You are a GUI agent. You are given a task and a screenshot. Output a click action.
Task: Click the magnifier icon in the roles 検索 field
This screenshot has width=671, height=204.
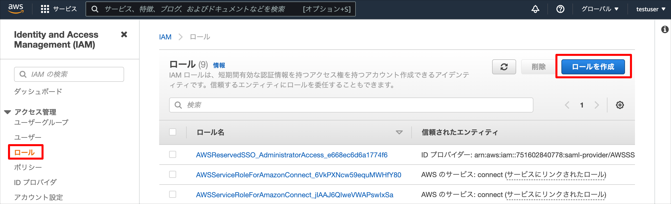click(x=178, y=105)
